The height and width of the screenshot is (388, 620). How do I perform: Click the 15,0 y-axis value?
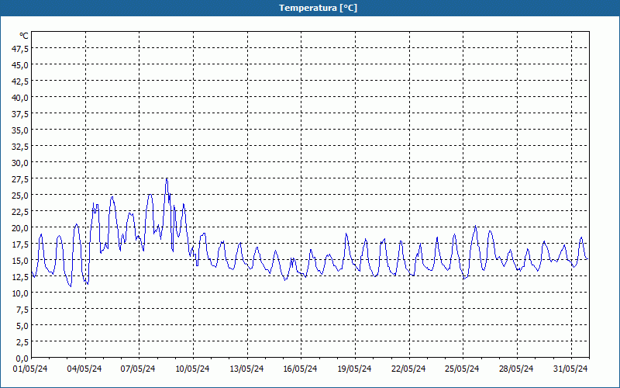click(x=21, y=261)
